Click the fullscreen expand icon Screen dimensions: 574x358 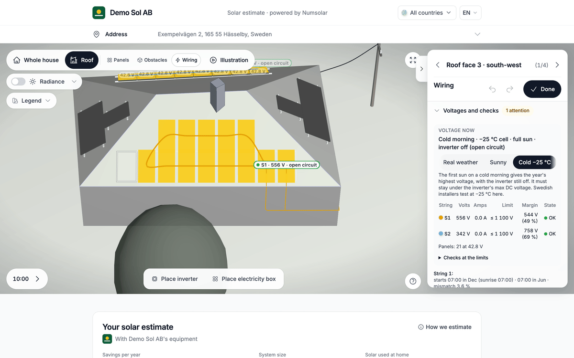413,60
